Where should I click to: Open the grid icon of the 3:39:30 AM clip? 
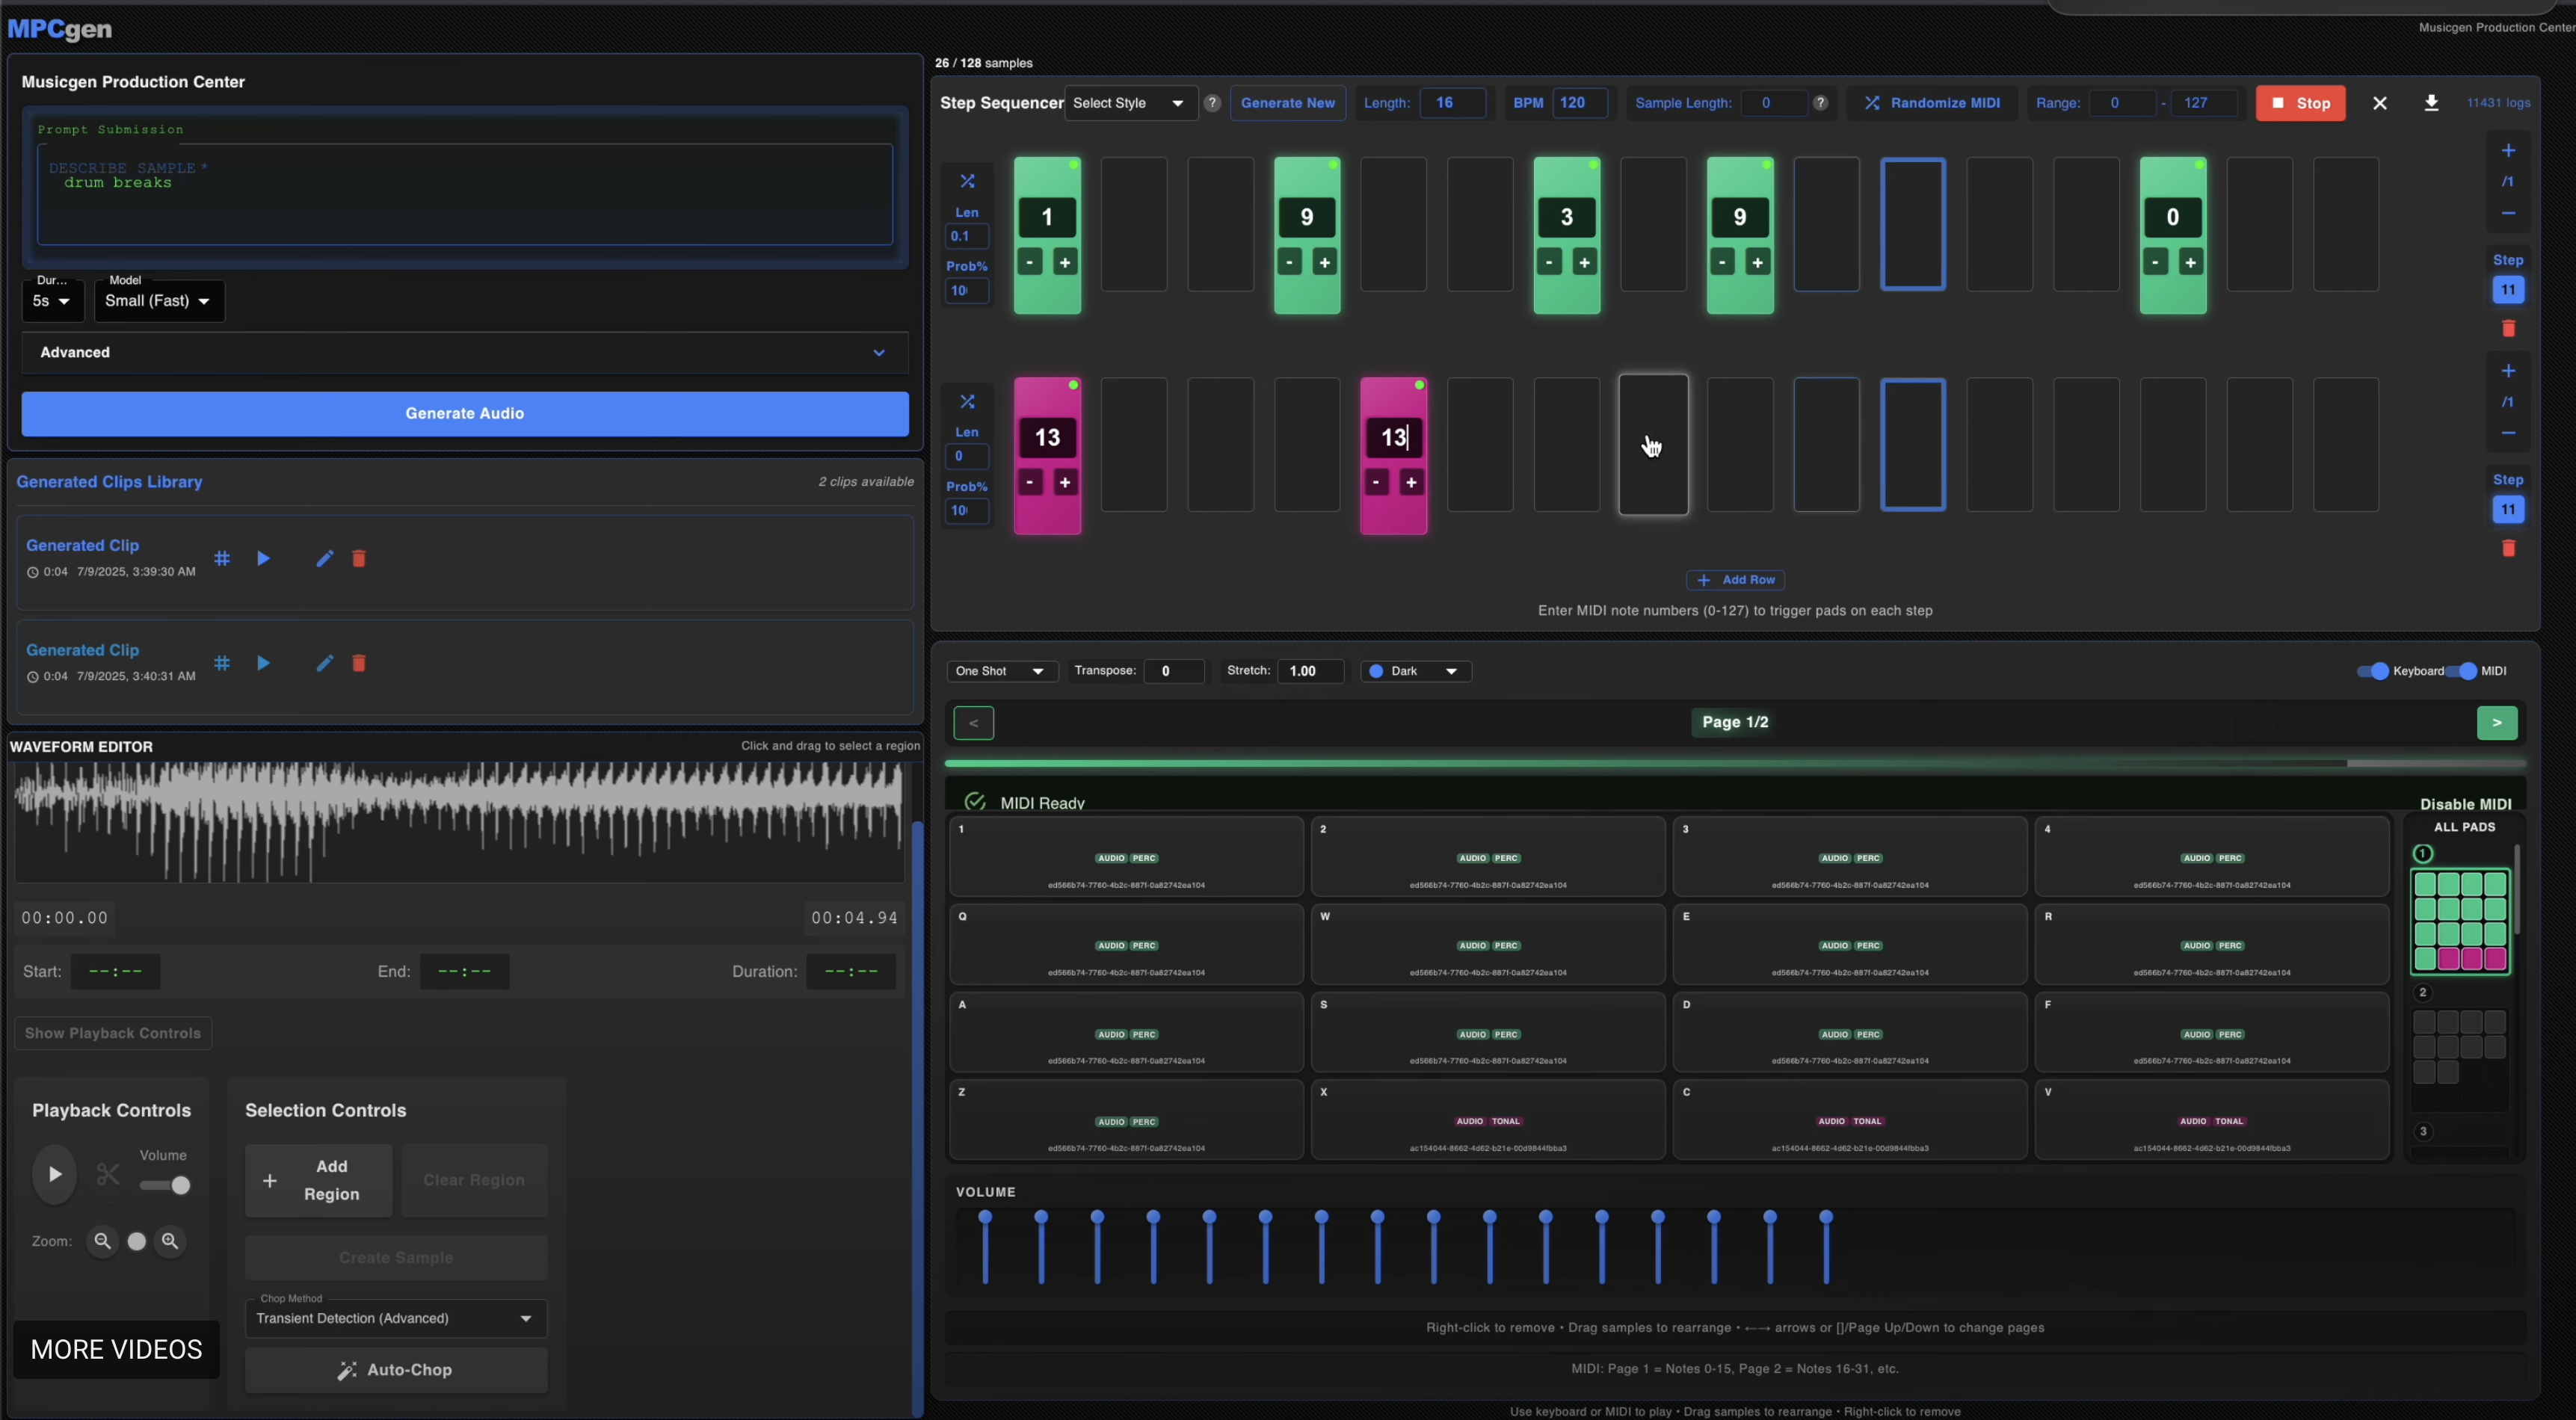[x=222, y=558]
